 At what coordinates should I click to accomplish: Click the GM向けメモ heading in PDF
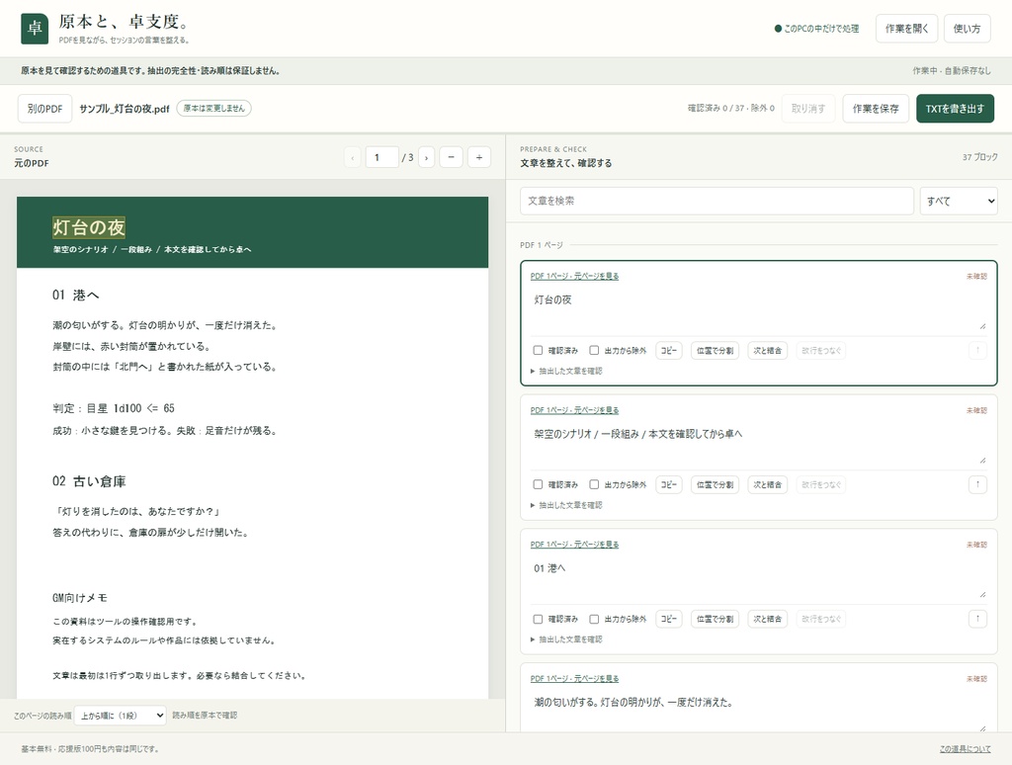click(x=80, y=598)
